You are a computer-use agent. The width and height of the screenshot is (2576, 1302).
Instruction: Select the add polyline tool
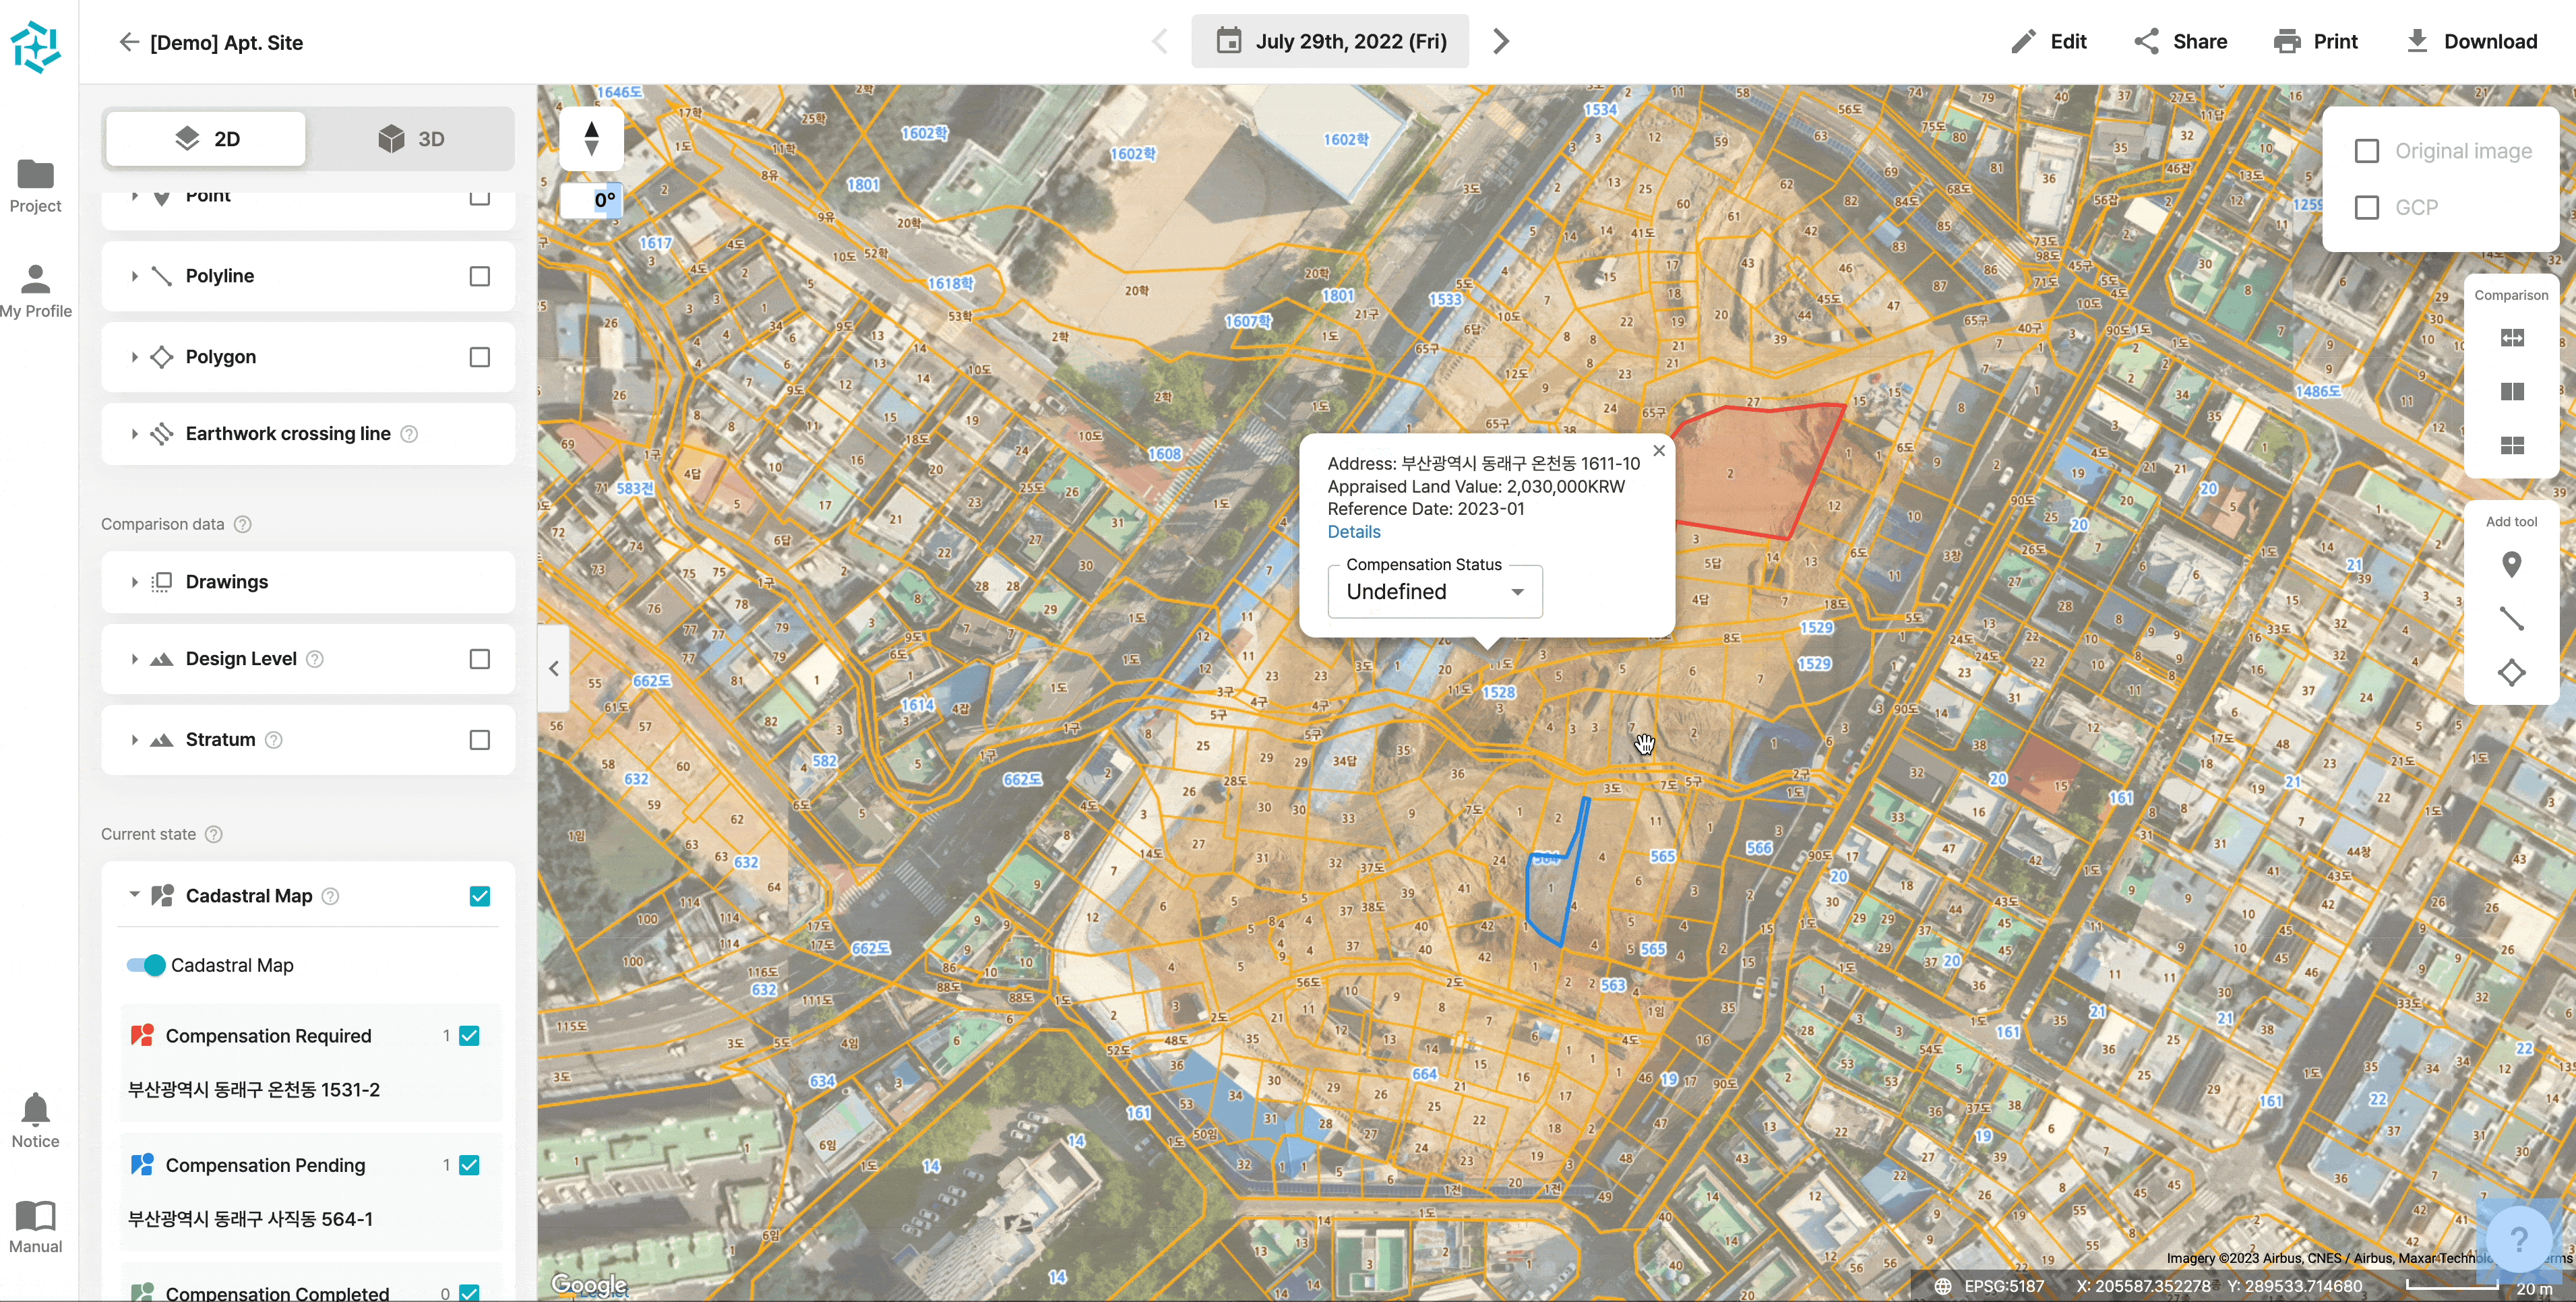(2511, 619)
